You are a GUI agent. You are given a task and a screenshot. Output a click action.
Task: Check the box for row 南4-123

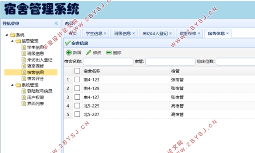click(x=77, y=79)
